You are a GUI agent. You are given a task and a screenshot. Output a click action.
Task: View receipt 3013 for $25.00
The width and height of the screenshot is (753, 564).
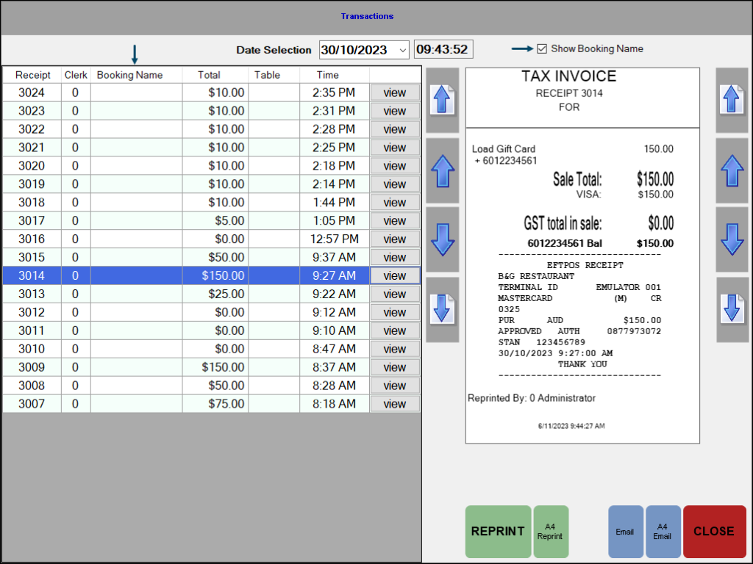[395, 294]
